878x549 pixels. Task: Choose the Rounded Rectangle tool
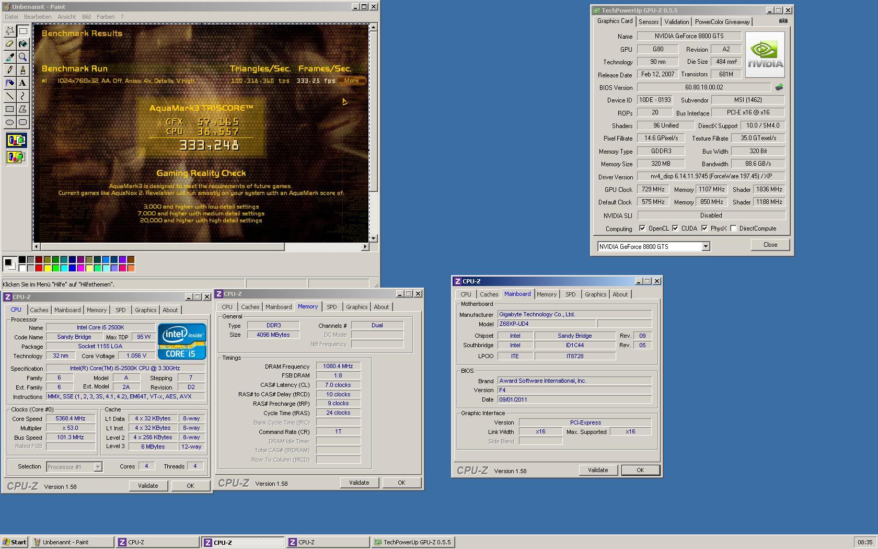click(23, 122)
